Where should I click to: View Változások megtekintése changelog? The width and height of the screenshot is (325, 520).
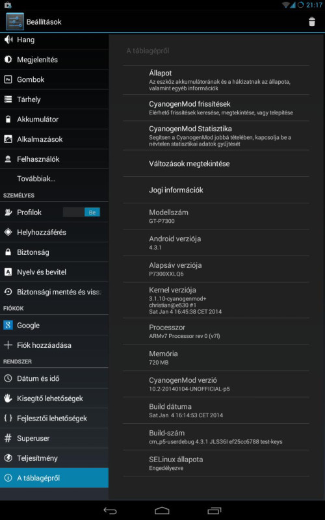[x=216, y=164]
